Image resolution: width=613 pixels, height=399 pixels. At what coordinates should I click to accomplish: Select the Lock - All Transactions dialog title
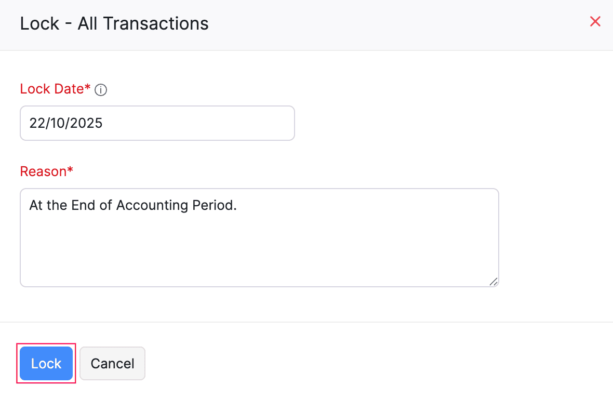114,23
